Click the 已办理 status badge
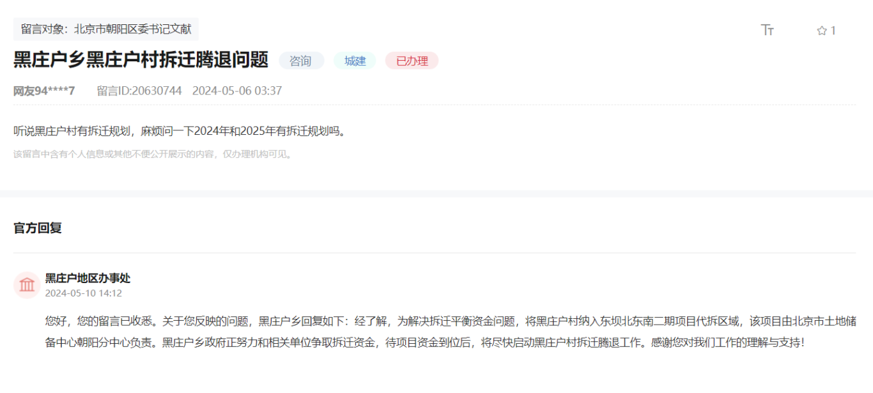This screenshot has width=873, height=393. 412,61
